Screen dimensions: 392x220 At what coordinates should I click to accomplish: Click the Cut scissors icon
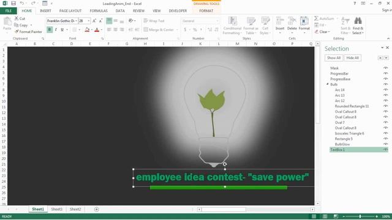[x=17, y=18]
